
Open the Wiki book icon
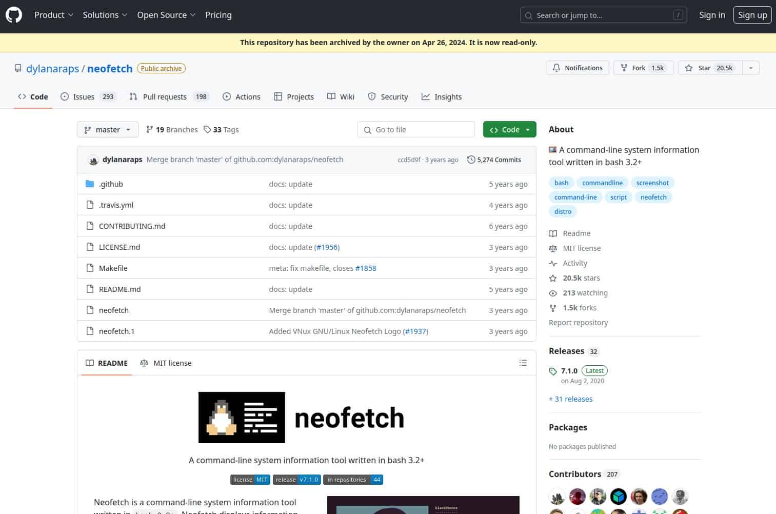pos(331,96)
